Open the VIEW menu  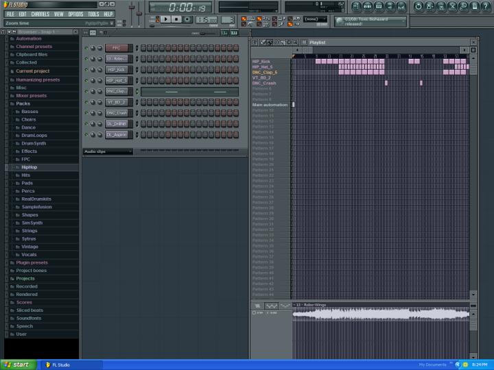pos(58,14)
